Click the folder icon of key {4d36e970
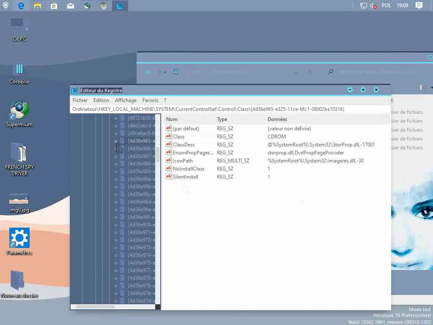Viewport: 433px width, 325px height. click(x=122, y=224)
